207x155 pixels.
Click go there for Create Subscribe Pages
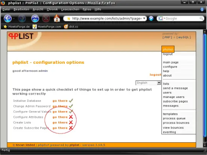[60, 128]
